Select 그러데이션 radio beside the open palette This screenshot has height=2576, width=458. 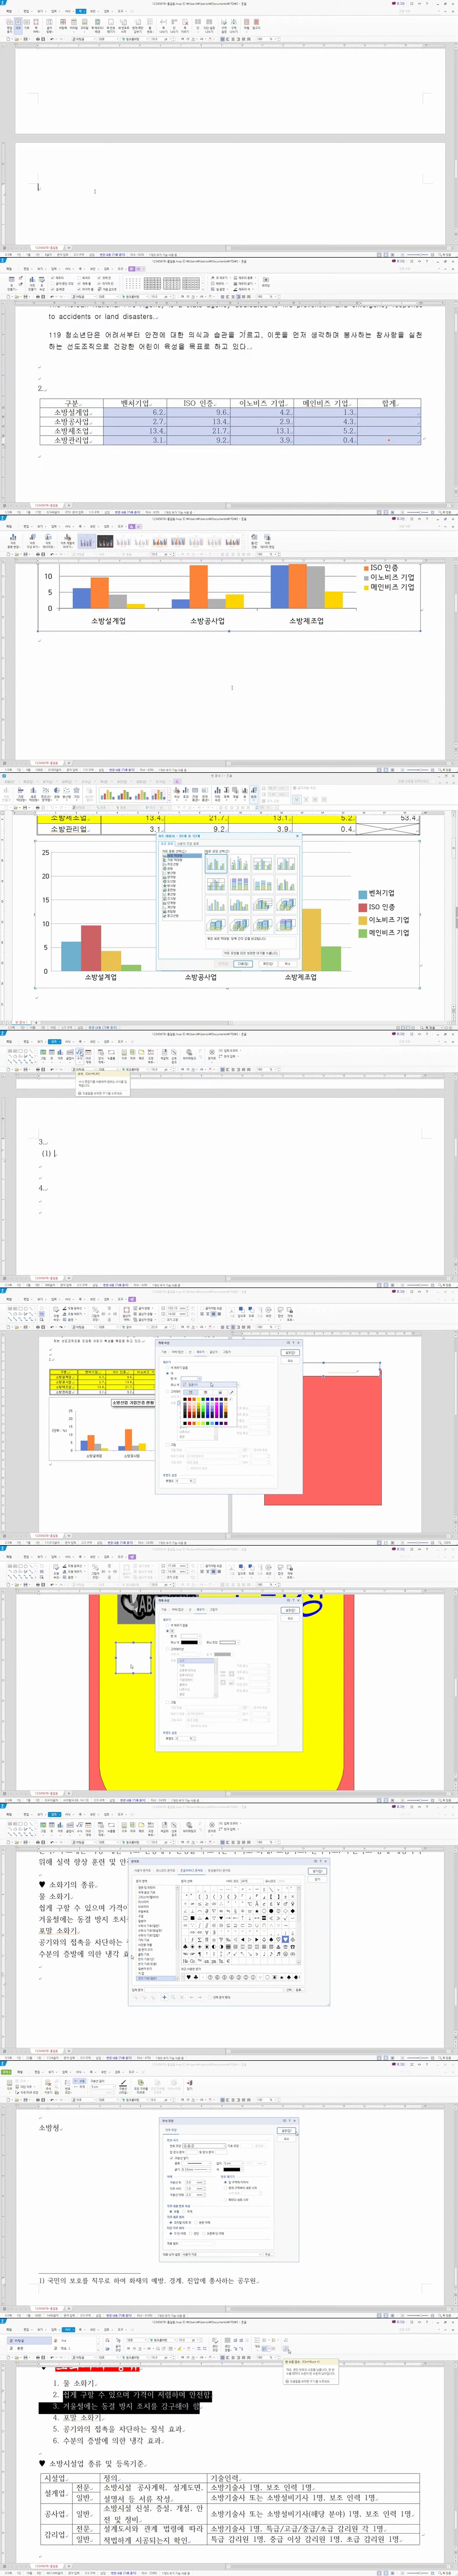(168, 1391)
